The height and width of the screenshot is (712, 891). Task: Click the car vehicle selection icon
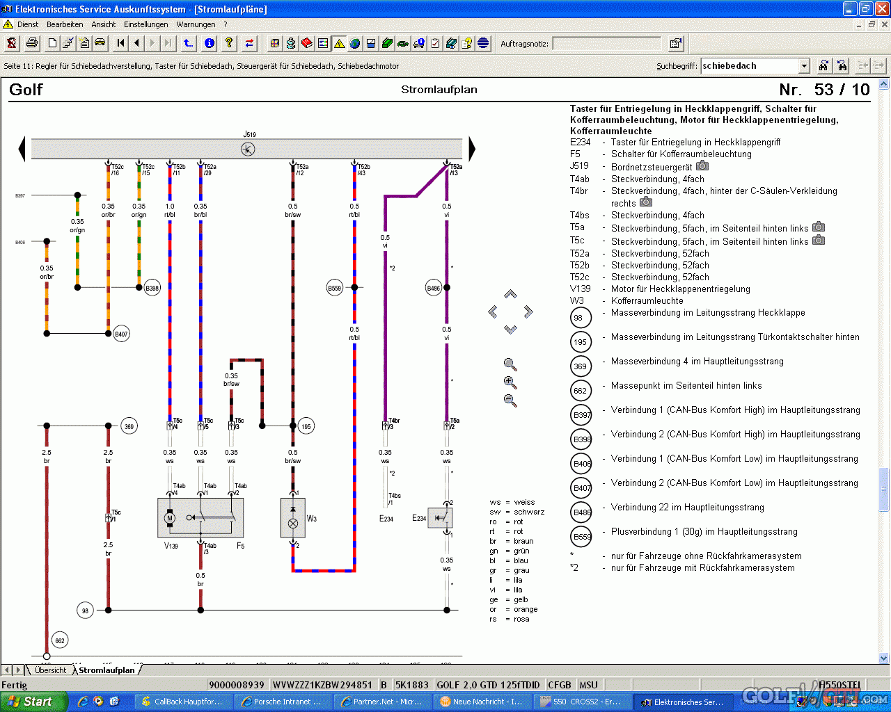click(100, 43)
